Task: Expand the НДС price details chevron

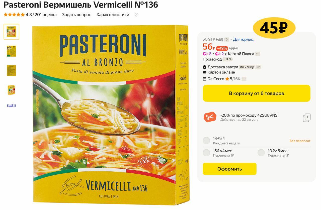Action: [227, 40]
